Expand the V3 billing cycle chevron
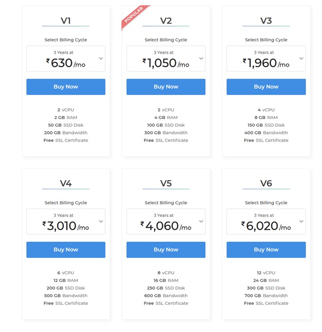The width and height of the screenshot is (322, 332). click(301, 58)
